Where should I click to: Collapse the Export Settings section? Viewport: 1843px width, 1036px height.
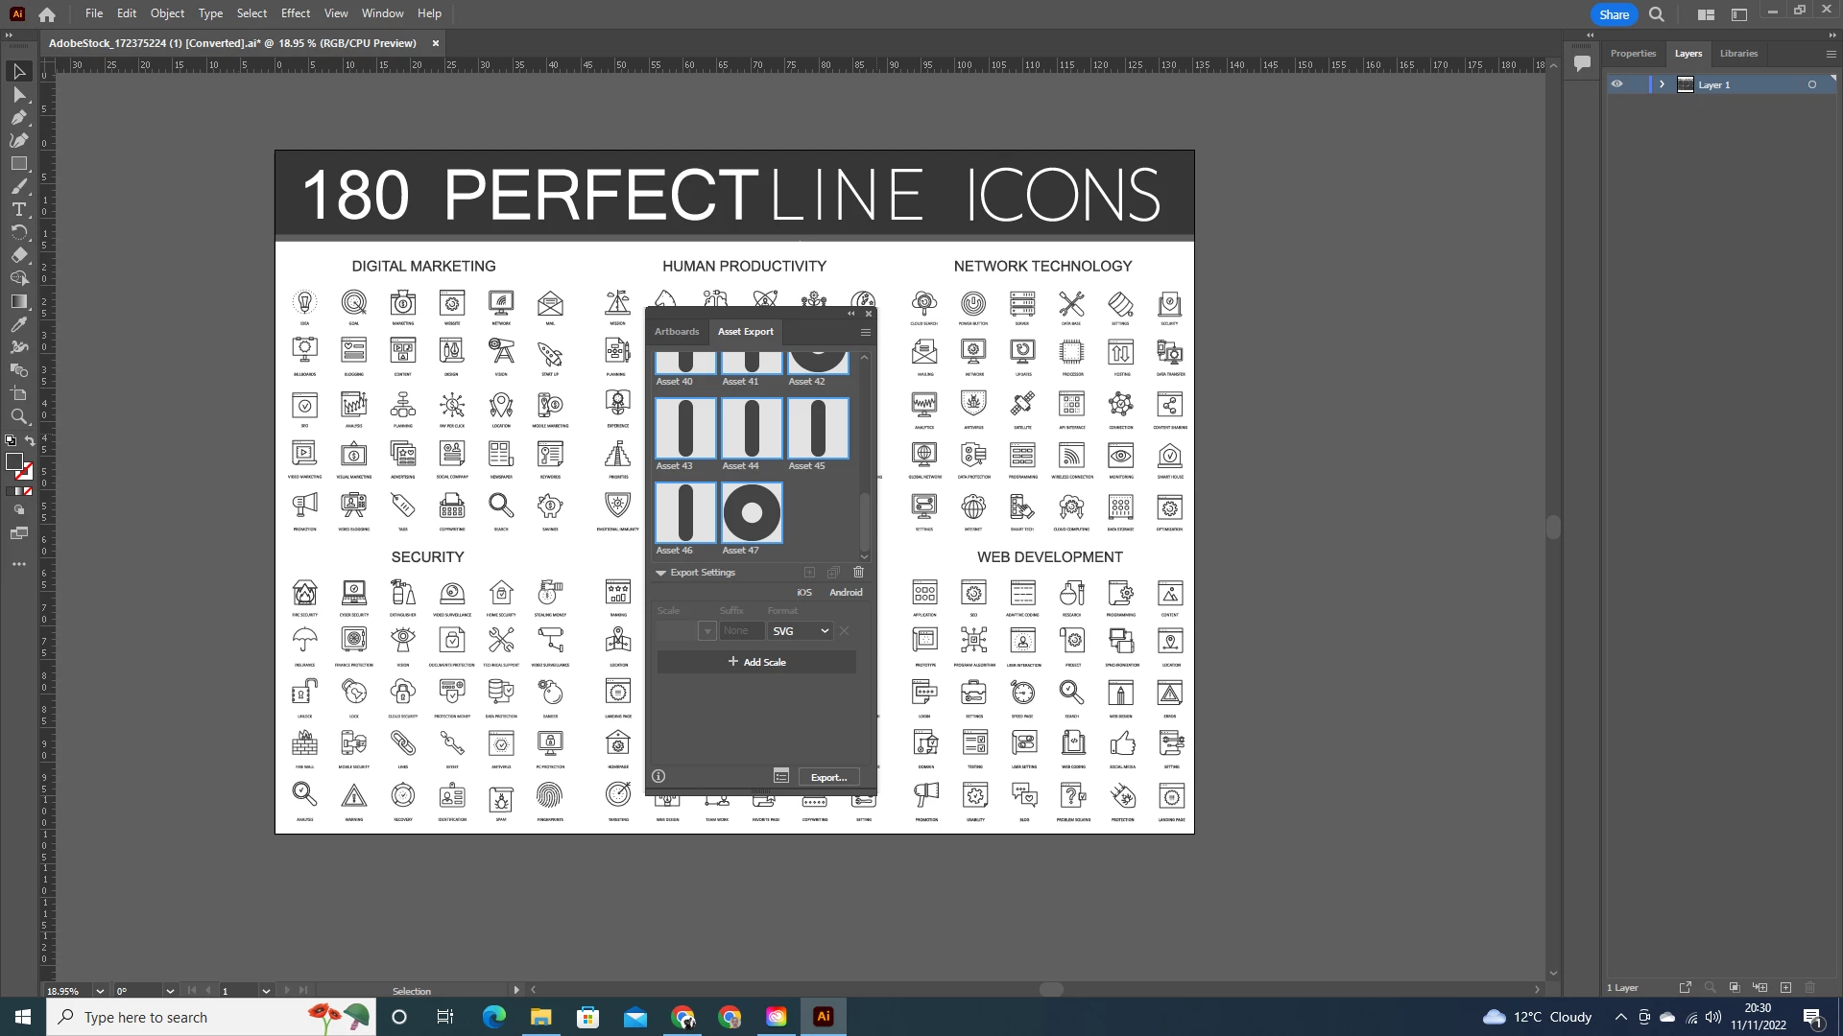(660, 573)
